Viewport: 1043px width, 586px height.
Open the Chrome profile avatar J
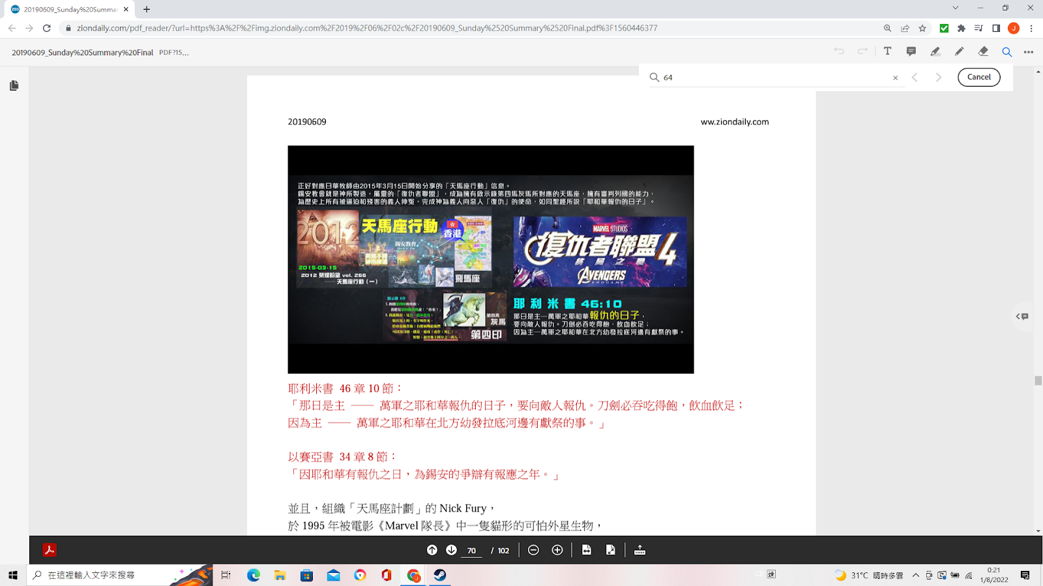click(x=1014, y=28)
